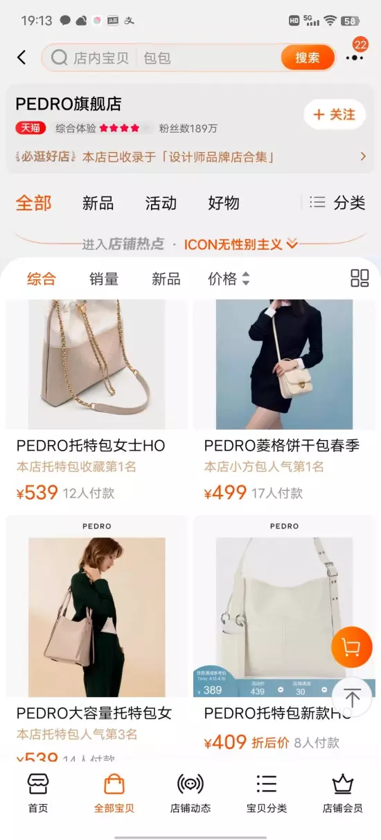Open the 活动 promotions tab

tap(161, 203)
